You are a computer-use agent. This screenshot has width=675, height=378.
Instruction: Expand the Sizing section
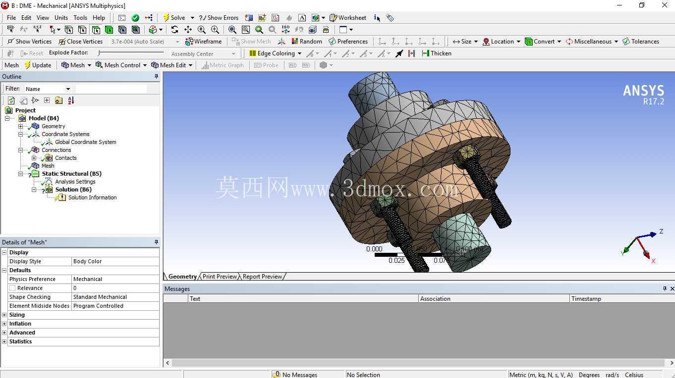pyautogui.click(x=4, y=315)
